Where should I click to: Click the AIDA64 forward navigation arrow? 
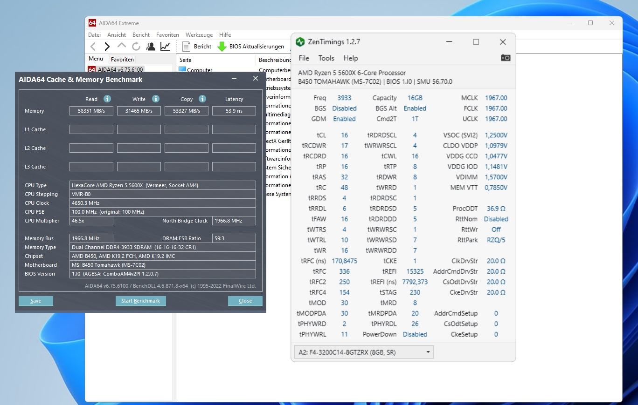click(107, 46)
